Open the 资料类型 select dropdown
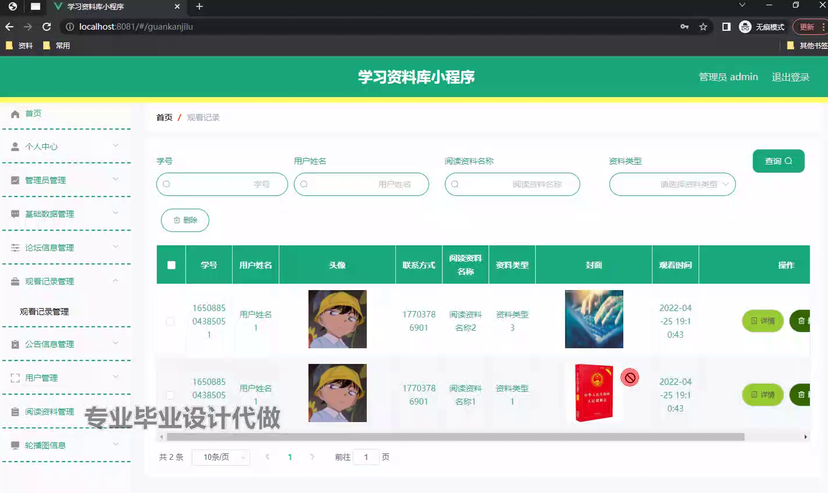 point(672,184)
